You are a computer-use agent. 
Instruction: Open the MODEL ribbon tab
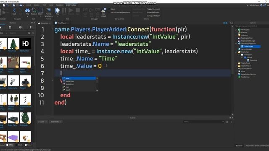(x=37, y=5)
